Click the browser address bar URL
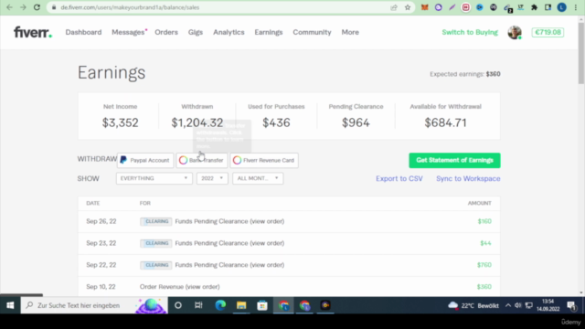The height and width of the screenshot is (329, 585). click(130, 7)
